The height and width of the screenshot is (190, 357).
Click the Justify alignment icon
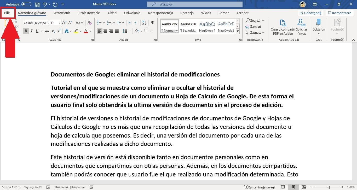[117, 31]
